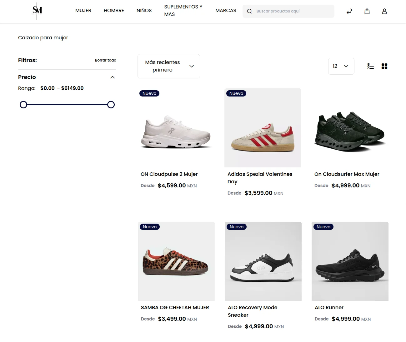Click the product compare arrows icon

click(349, 11)
